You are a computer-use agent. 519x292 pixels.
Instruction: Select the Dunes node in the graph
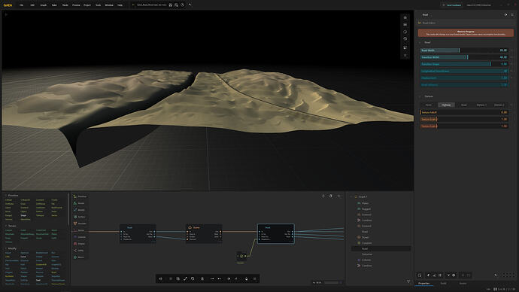click(204, 234)
